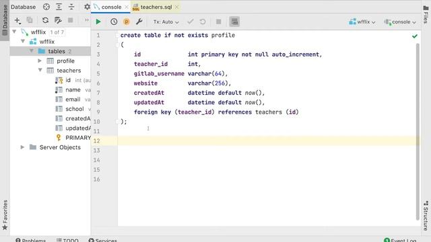Screen dimensions: 431x242
Task: Open the Services tool window
Action: [x=103, y=240]
